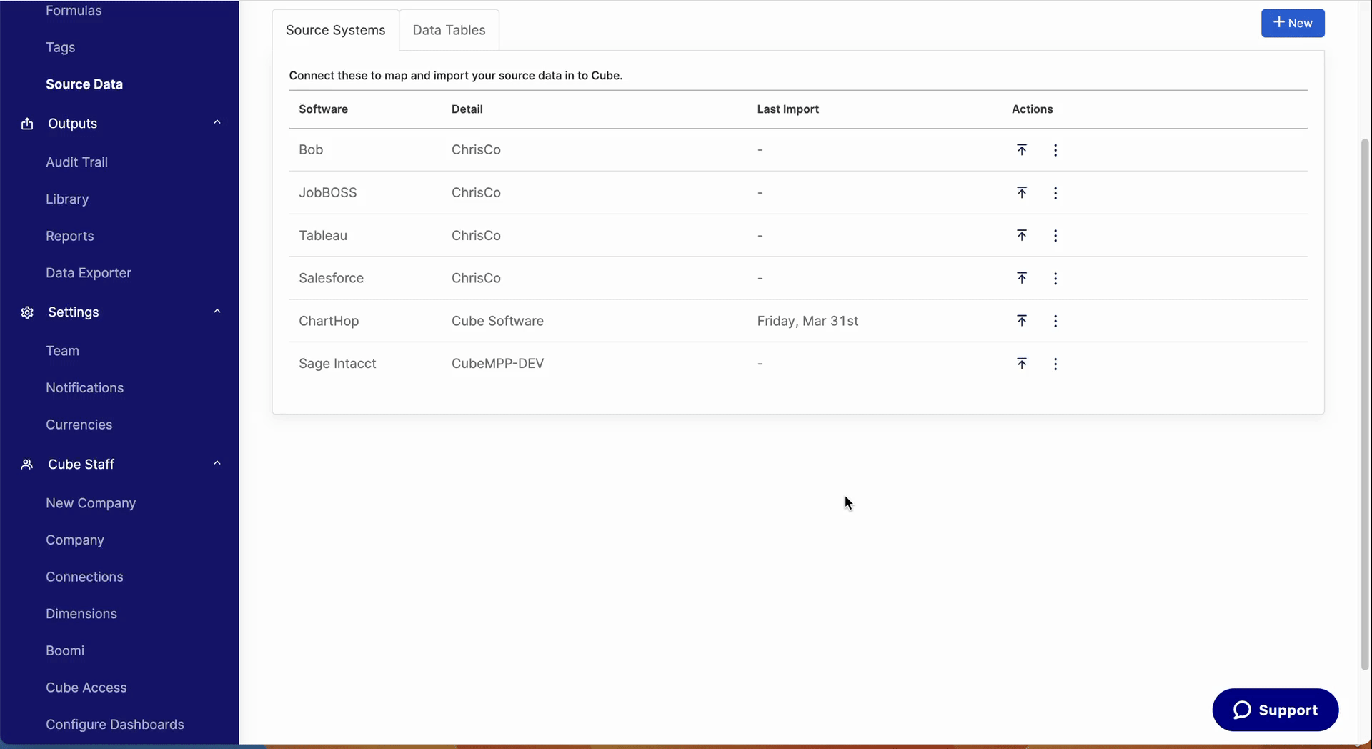Open Formulas in the sidebar
1372x749 pixels.
pyautogui.click(x=74, y=10)
